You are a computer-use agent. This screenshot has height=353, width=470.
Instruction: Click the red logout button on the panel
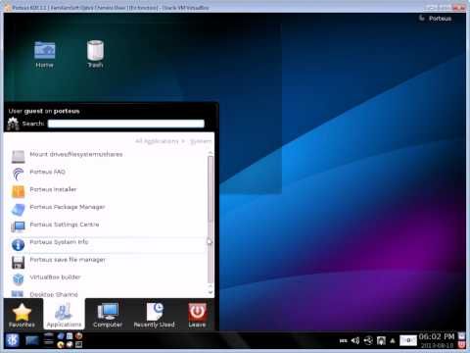pos(462,344)
